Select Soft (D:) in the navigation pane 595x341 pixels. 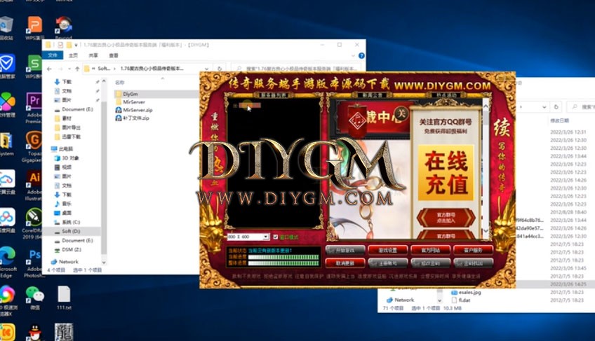pos(71,231)
